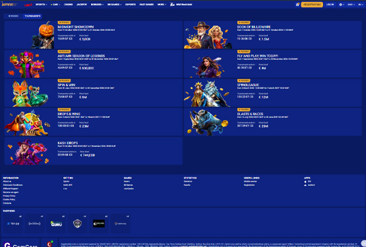Open Results link in footer
Image resolution: width=366 pixels, height=247 pixels.
point(187,185)
